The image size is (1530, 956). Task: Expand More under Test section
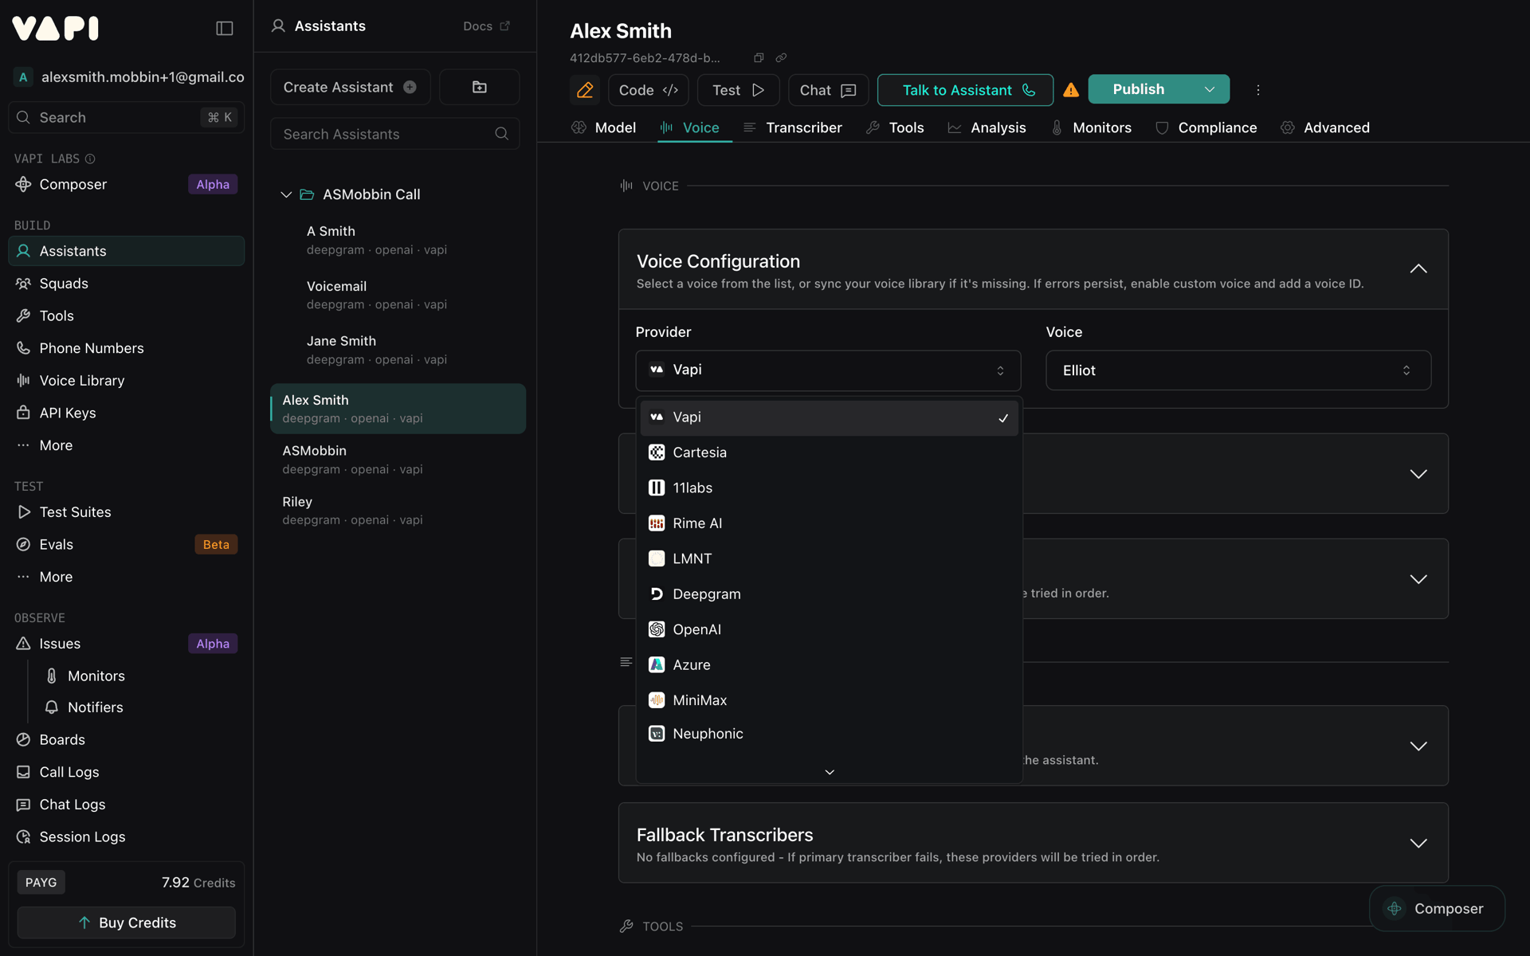pyautogui.click(x=126, y=577)
